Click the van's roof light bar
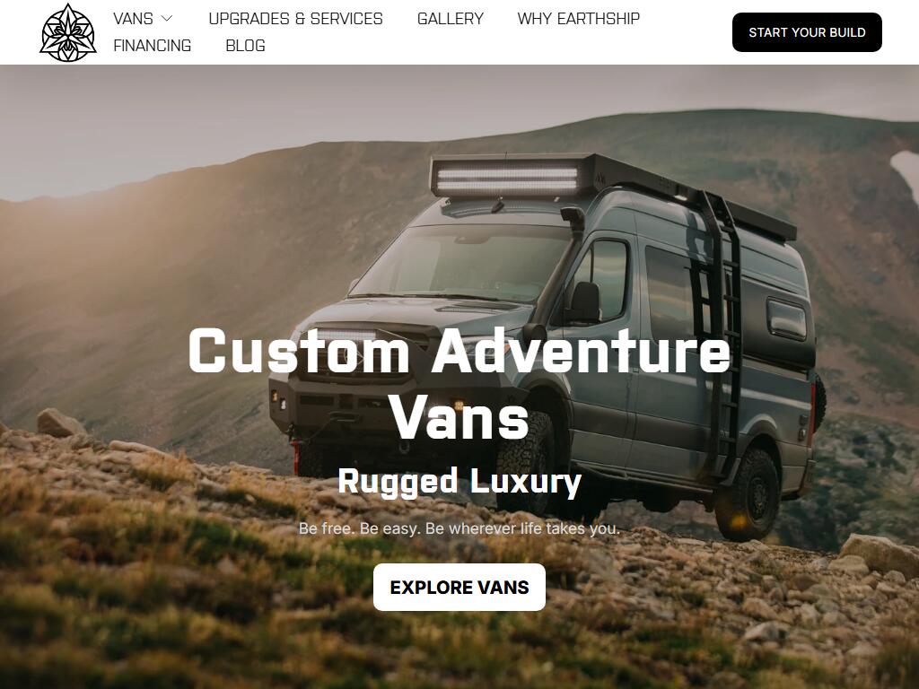This screenshot has height=689, width=919. [508, 179]
